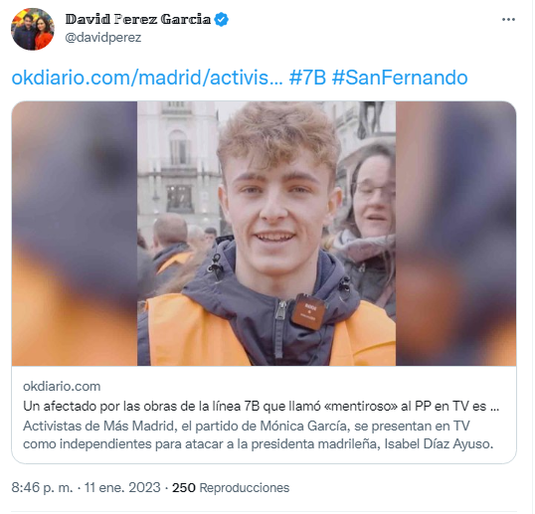Open the tweet's three-dot more options menu
The width and height of the screenshot is (535, 514).
coord(508,20)
